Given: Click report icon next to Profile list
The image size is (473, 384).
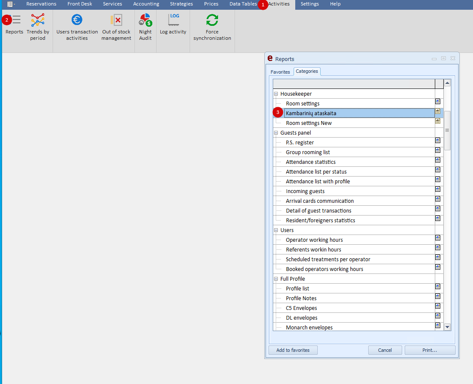Looking at the screenshot, I should click(438, 287).
